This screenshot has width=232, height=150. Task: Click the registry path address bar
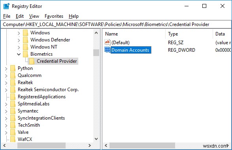[x=116, y=24]
